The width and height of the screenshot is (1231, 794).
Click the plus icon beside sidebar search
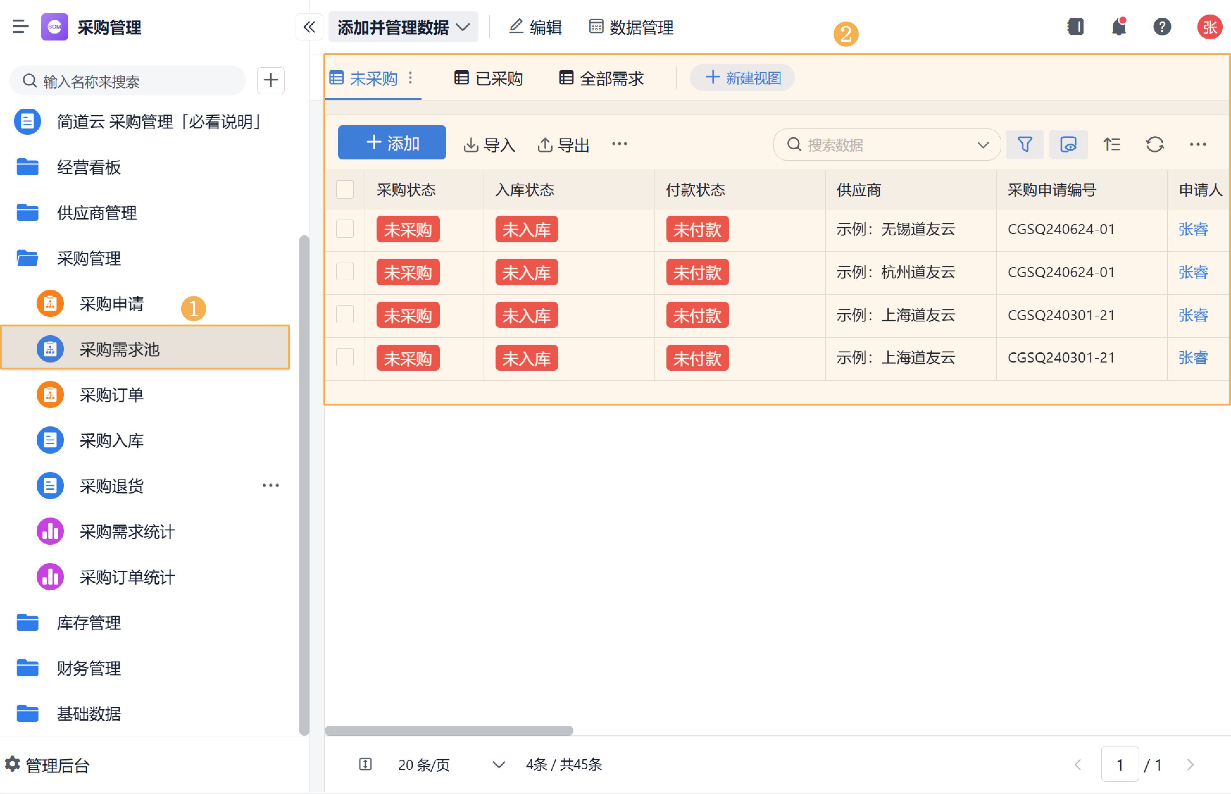(x=271, y=80)
